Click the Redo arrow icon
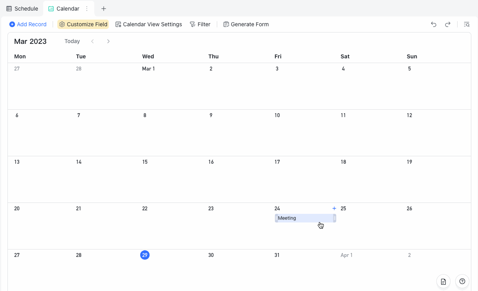478x291 pixels. click(448, 24)
